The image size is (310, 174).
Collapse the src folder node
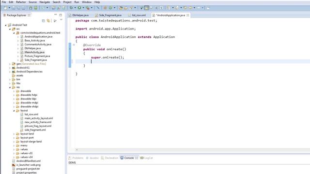click(x=10, y=29)
